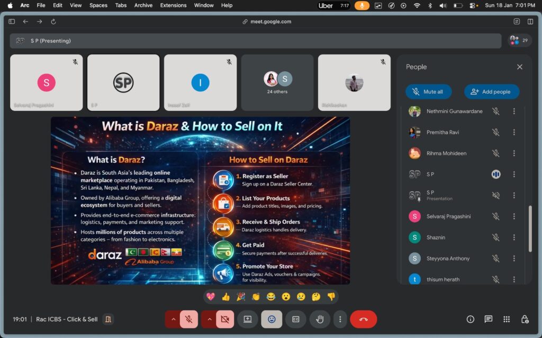Click the red Leave call button
Viewport: 542px width, 338px height.
point(363,319)
